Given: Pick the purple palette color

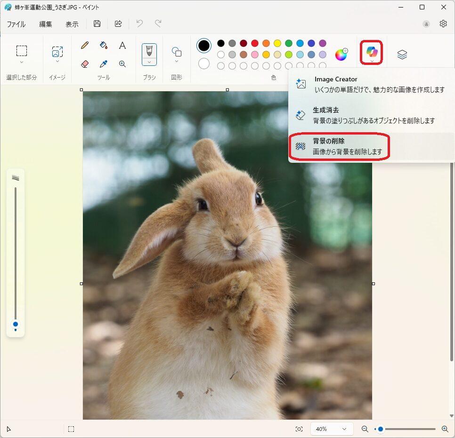Looking at the screenshot, I should click(x=323, y=43).
